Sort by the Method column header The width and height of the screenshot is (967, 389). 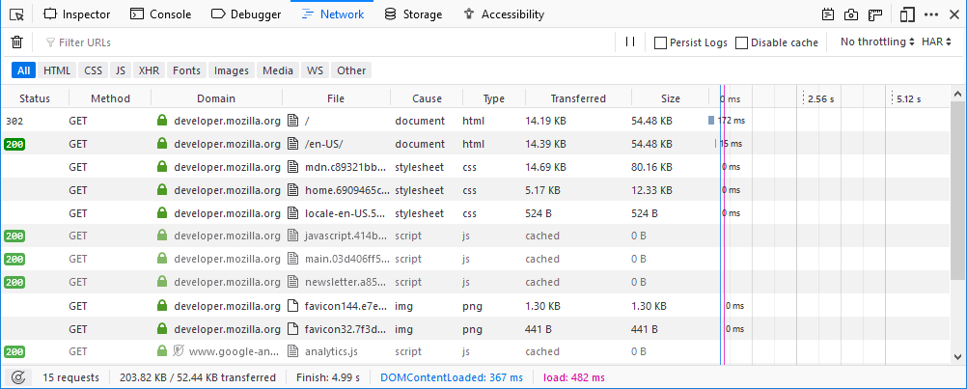pyautogui.click(x=110, y=98)
